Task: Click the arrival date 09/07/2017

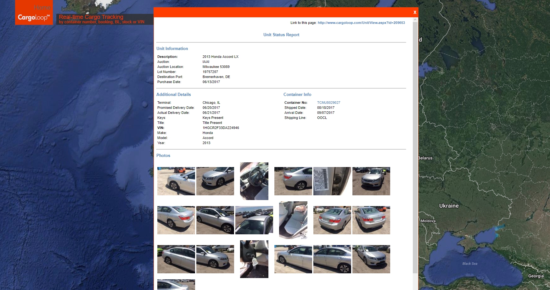Action: [x=326, y=113]
